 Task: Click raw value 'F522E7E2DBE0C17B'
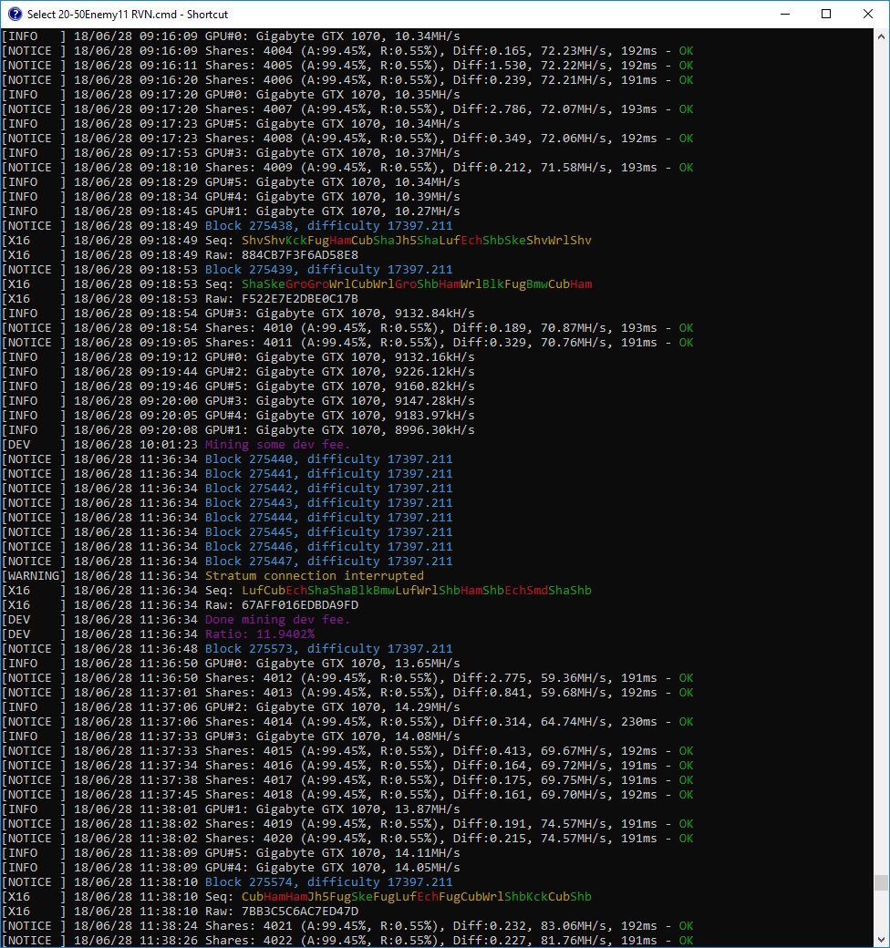[300, 299]
